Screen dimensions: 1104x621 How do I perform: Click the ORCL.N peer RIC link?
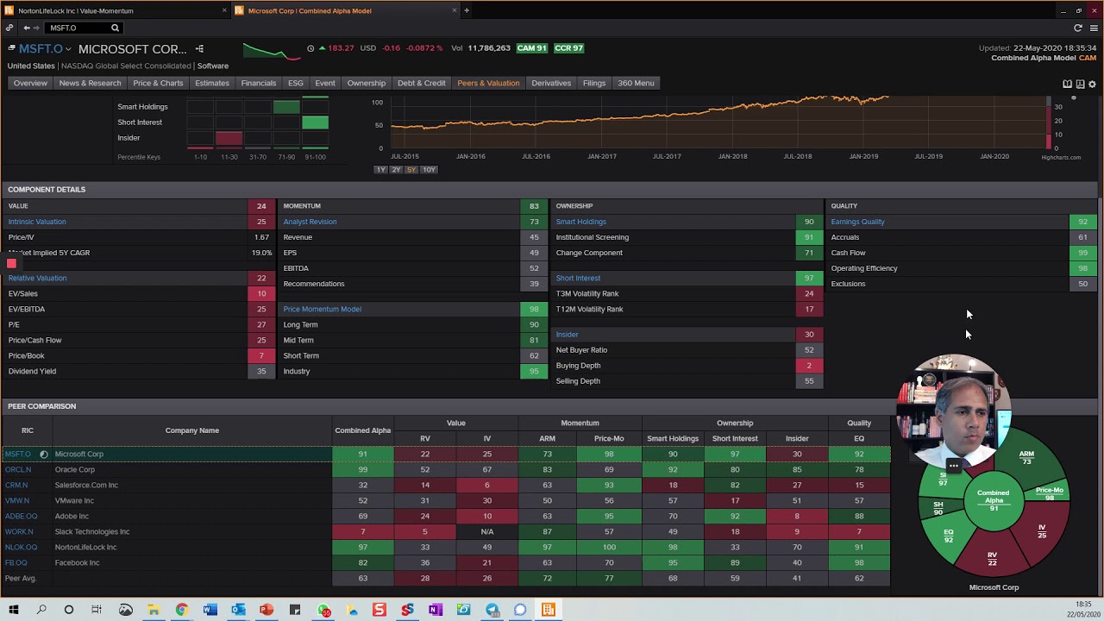17,469
